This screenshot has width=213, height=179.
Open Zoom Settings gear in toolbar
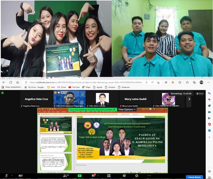pos(137,176)
